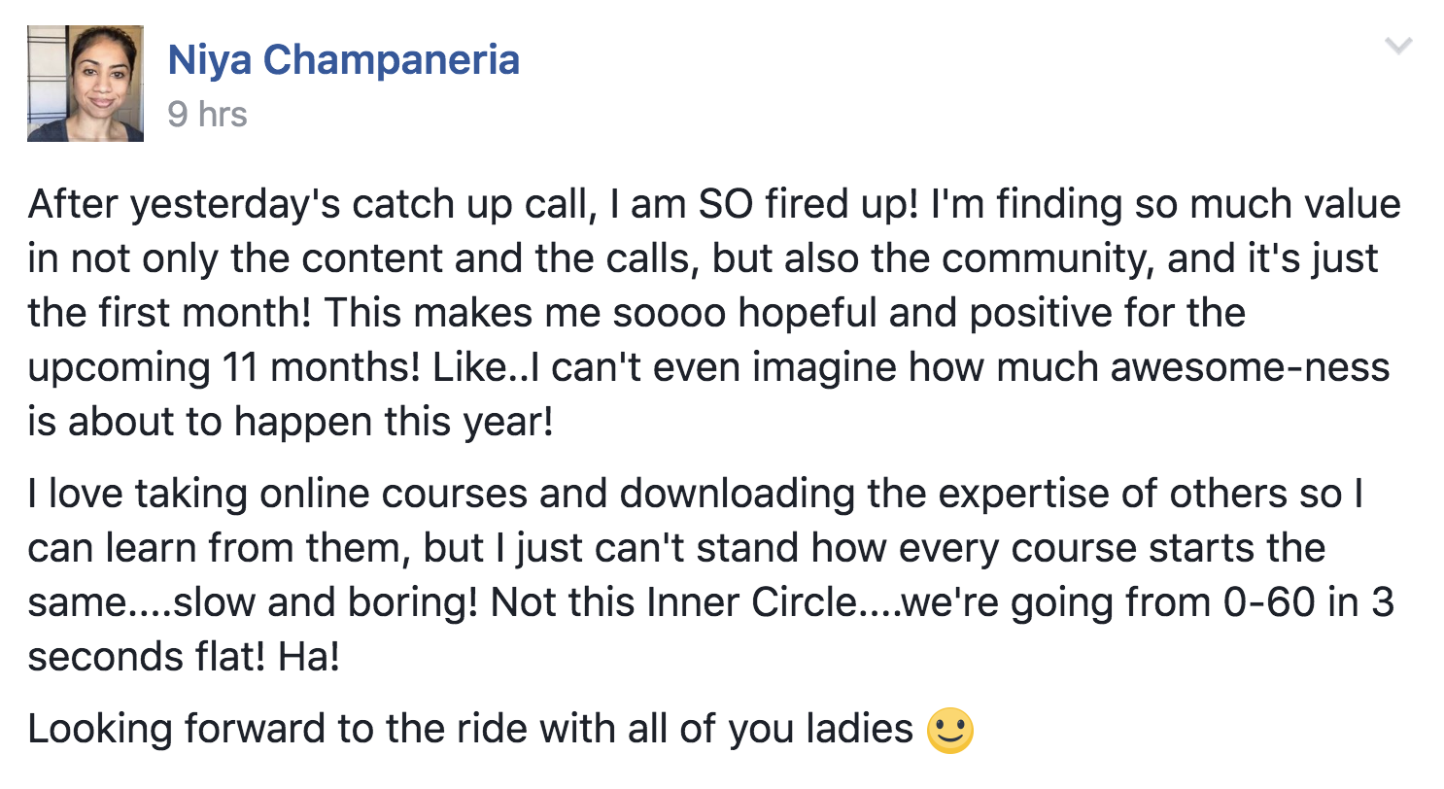This screenshot has height=789, width=1444.
Task: Click the text "0-60 in 3"
Action: (x=1299, y=603)
